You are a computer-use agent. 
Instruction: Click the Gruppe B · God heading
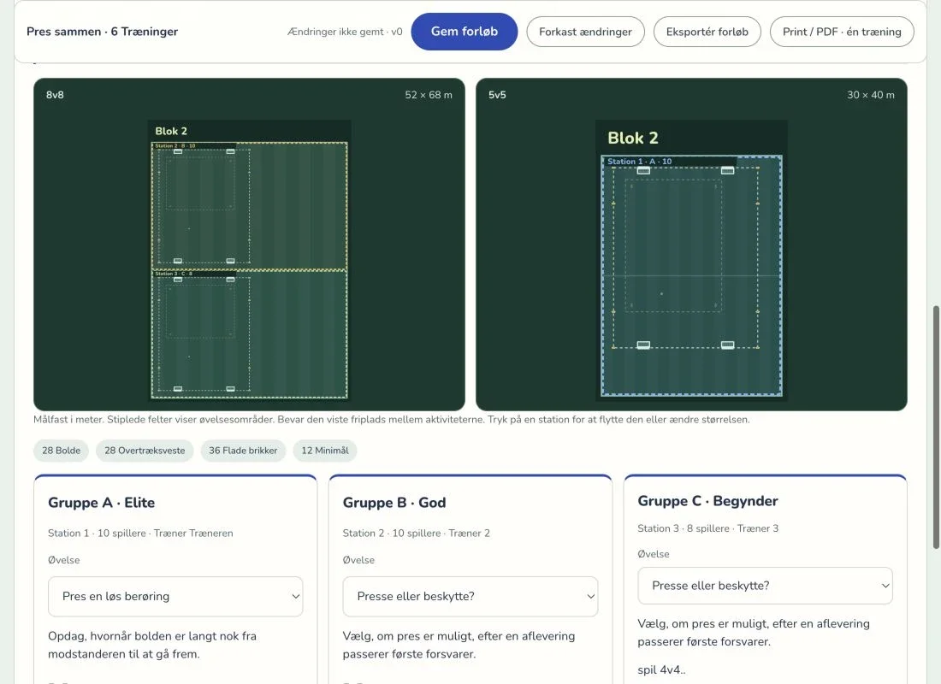point(394,503)
